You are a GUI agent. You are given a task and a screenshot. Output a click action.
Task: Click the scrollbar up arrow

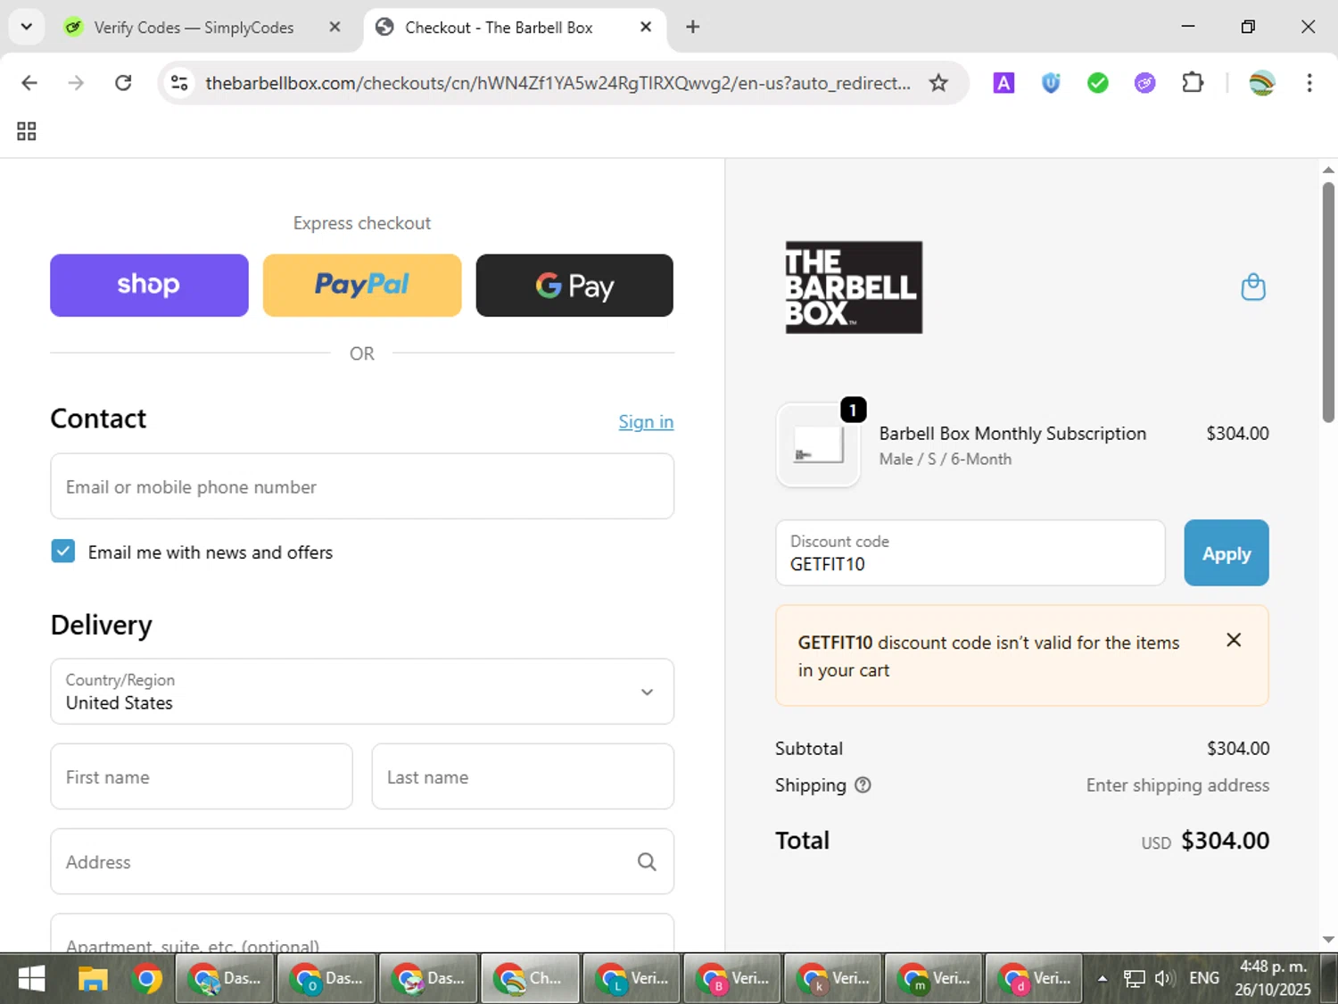click(1328, 170)
